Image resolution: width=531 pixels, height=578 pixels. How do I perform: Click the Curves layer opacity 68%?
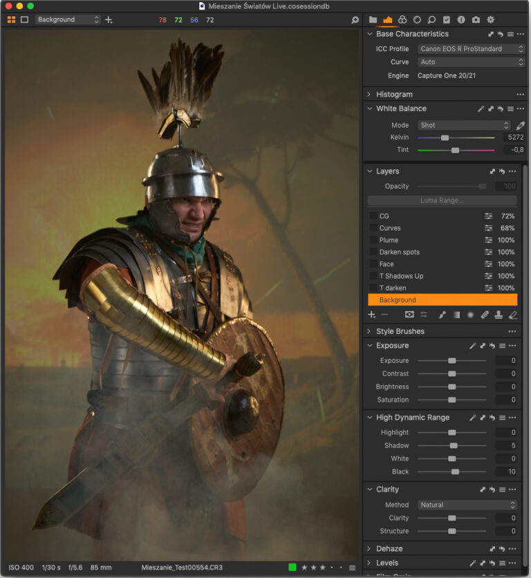coord(507,228)
